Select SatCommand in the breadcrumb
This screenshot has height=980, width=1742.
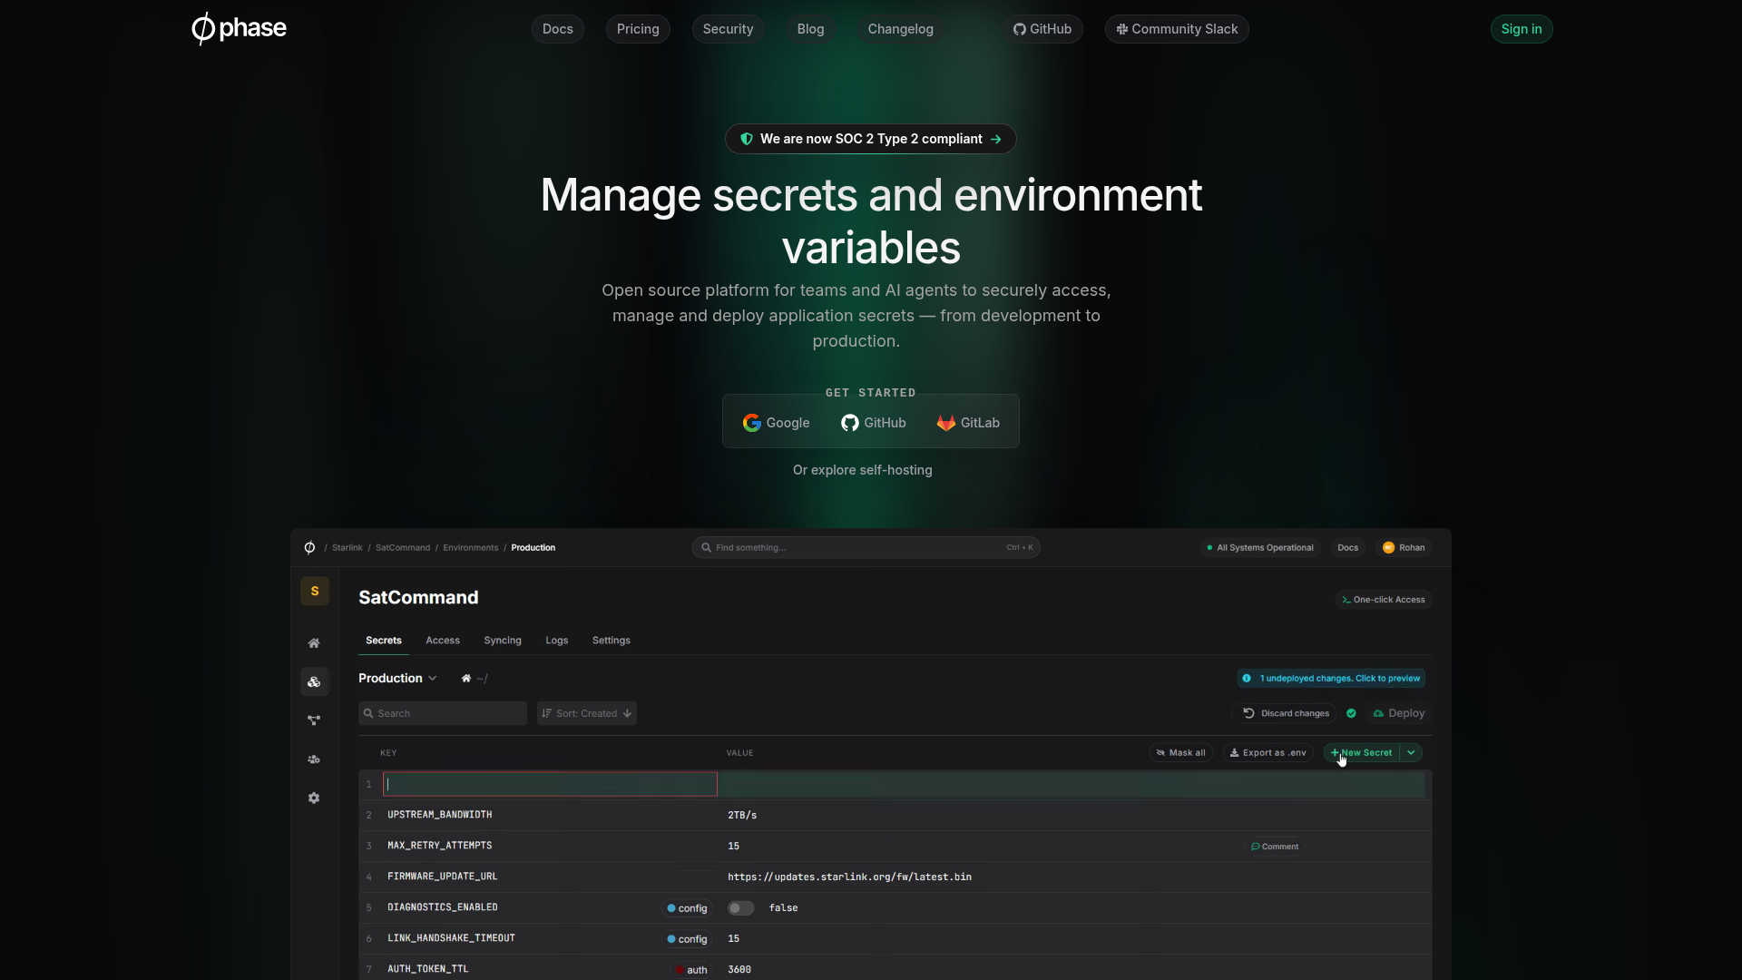(403, 547)
